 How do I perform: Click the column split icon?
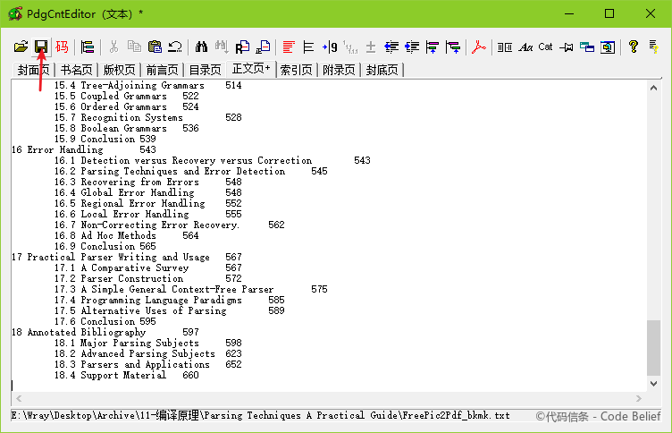point(505,47)
